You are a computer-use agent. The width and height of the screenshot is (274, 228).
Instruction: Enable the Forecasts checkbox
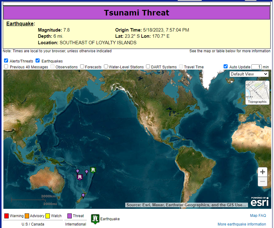click(x=82, y=67)
